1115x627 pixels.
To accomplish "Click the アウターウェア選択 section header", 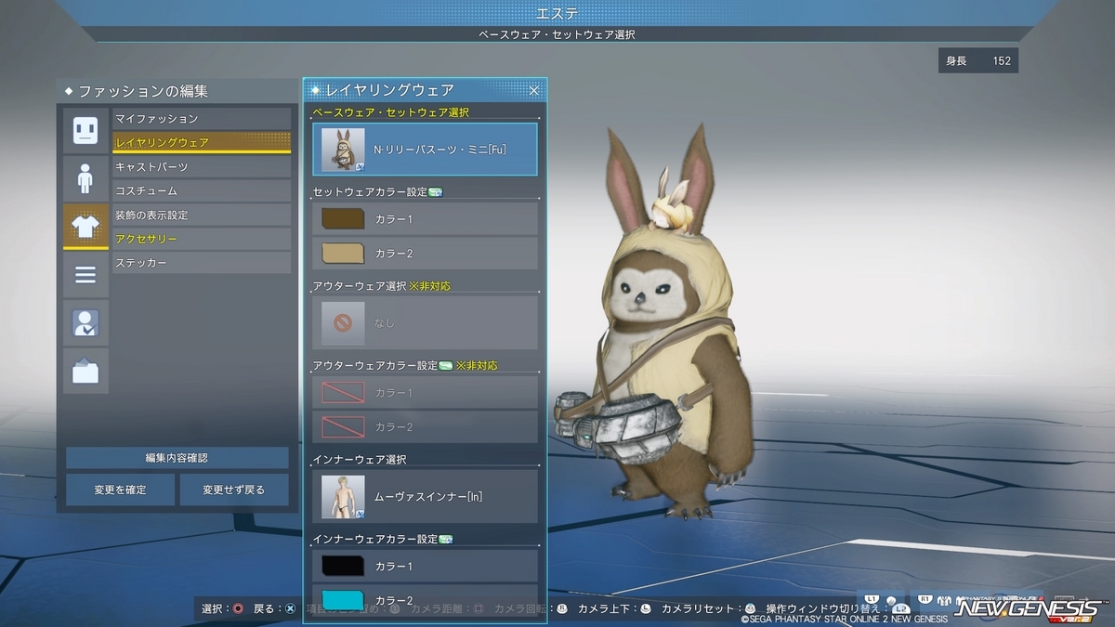I will pos(360,286).
